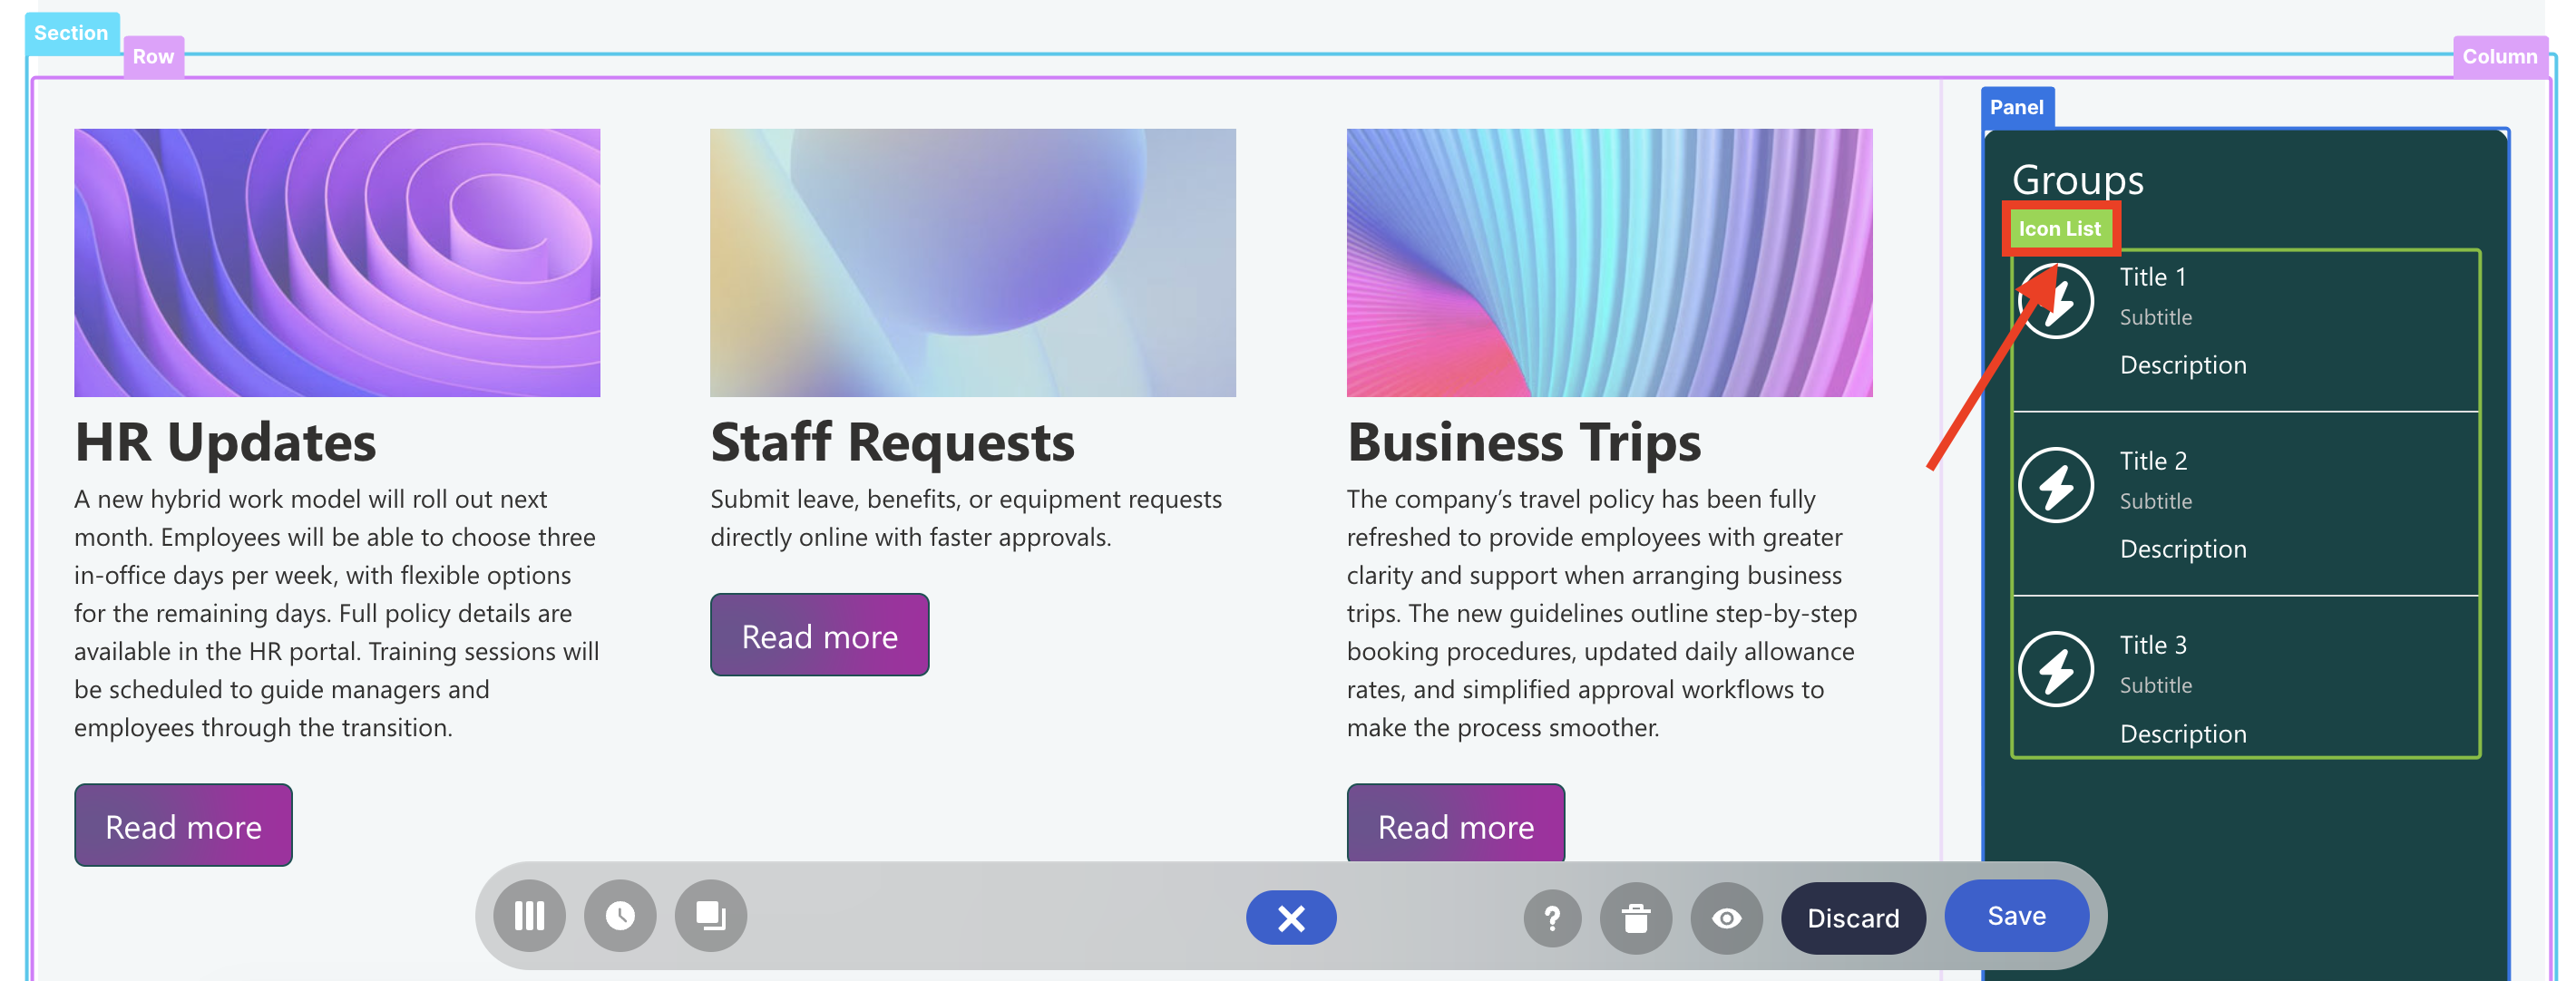The width and height of the screenshot is (2576, 981).
Task: Open the history clock icon
Action: tap(620, 916)
